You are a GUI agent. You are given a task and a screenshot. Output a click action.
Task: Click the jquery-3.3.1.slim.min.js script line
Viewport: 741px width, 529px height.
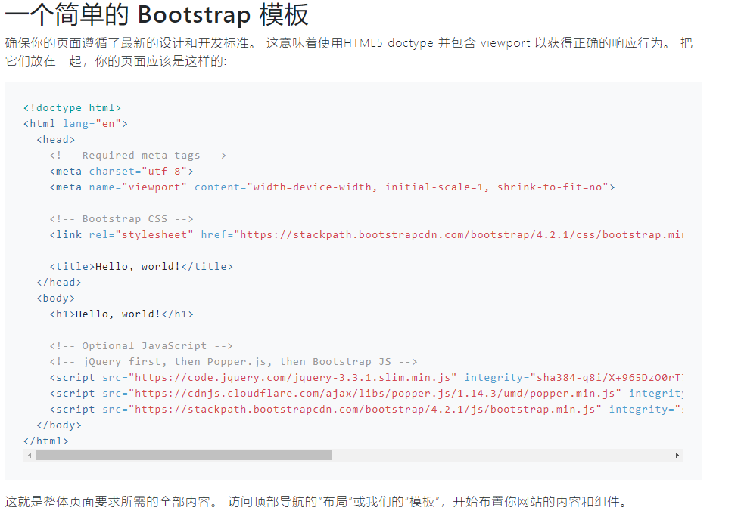tap(366, 378)
